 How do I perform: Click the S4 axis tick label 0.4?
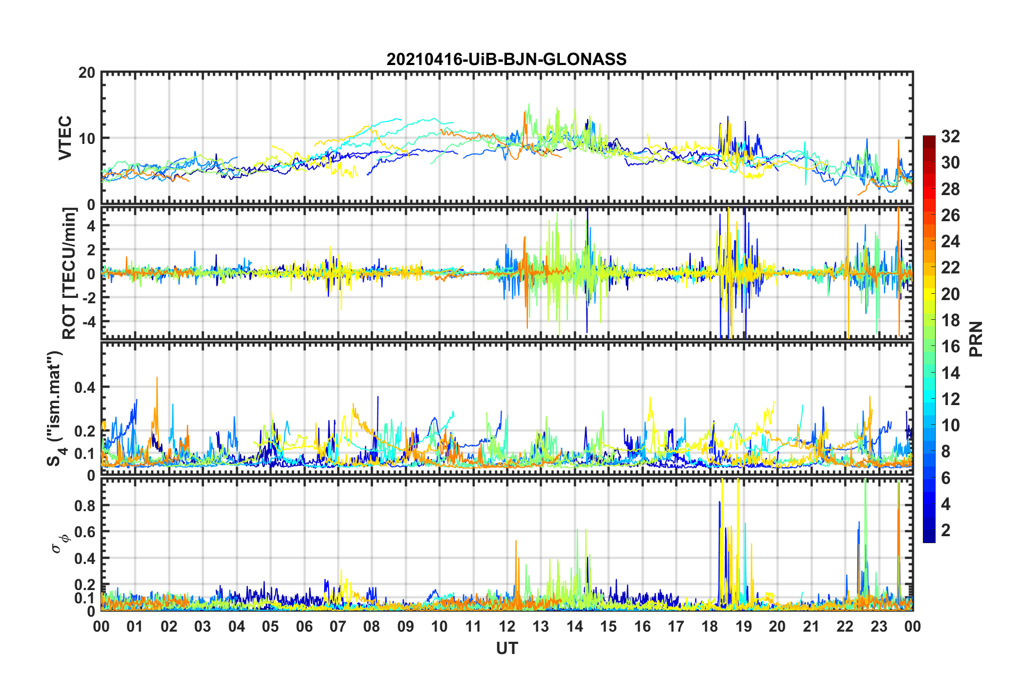pos(85,388)
